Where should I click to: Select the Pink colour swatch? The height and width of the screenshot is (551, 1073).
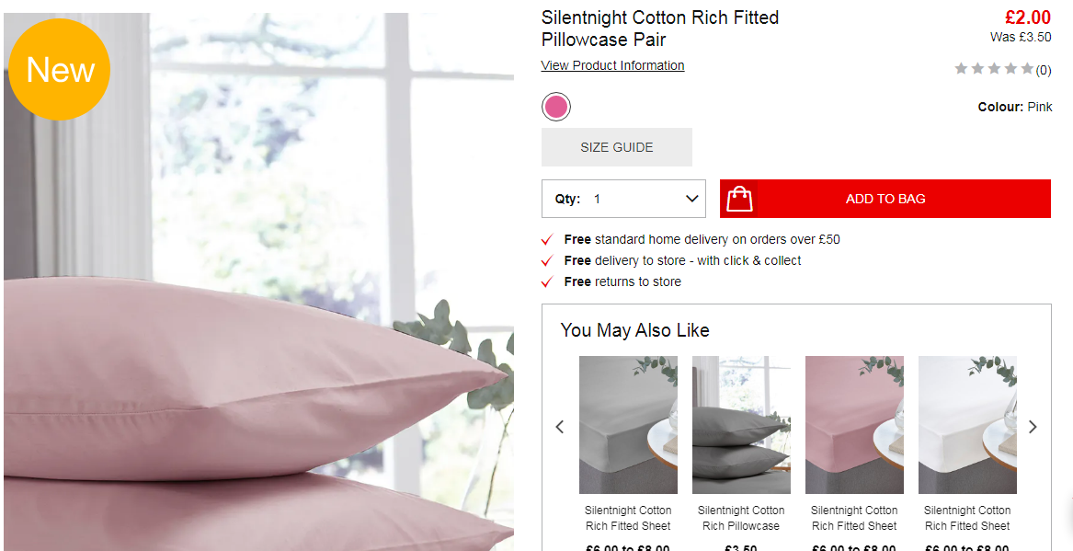point(555,107)
